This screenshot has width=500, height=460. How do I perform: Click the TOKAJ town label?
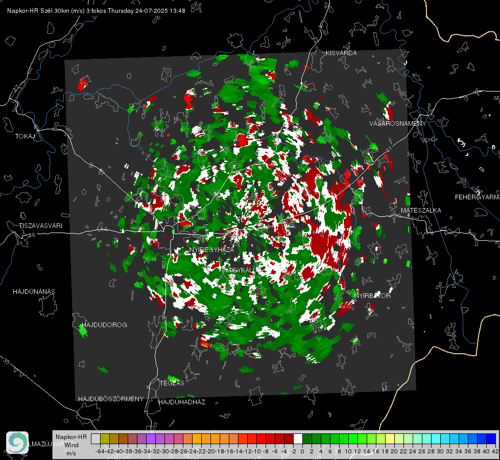pos(25,136)
